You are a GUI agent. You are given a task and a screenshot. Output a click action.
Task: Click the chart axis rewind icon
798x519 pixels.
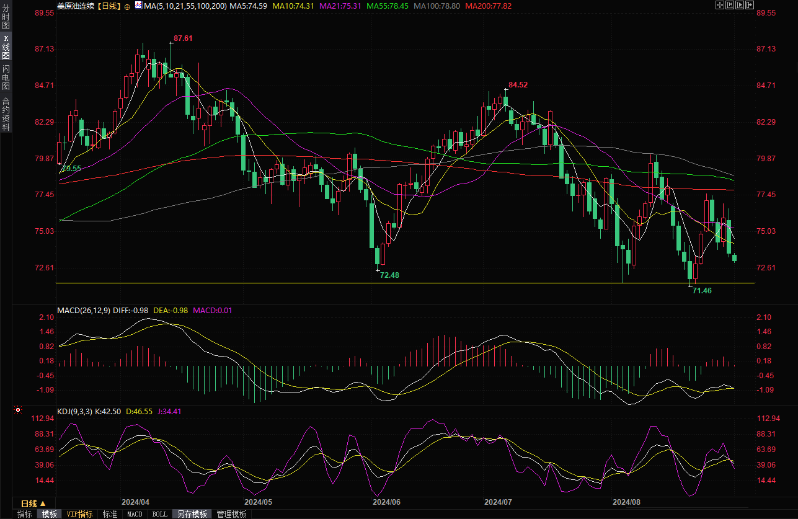[x=730, y=5]
